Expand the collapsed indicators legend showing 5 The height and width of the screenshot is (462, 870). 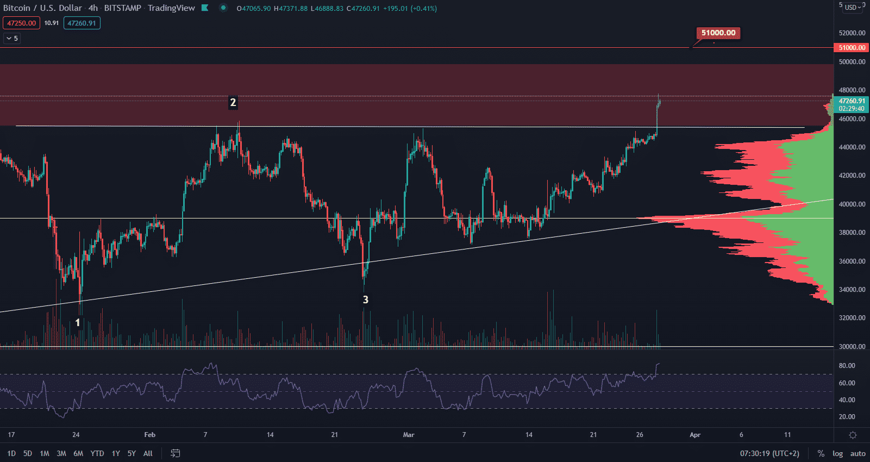(12, 39)
